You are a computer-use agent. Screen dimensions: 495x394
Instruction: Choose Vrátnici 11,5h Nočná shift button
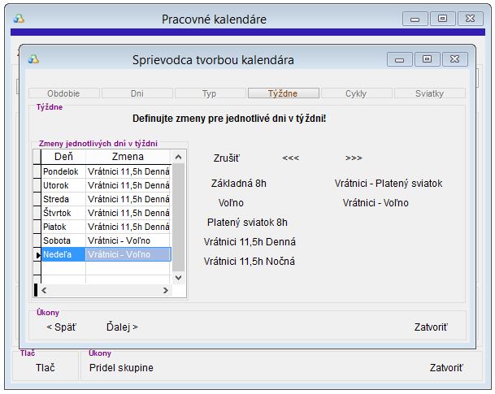pyautogui.click(x=249, y=262)
